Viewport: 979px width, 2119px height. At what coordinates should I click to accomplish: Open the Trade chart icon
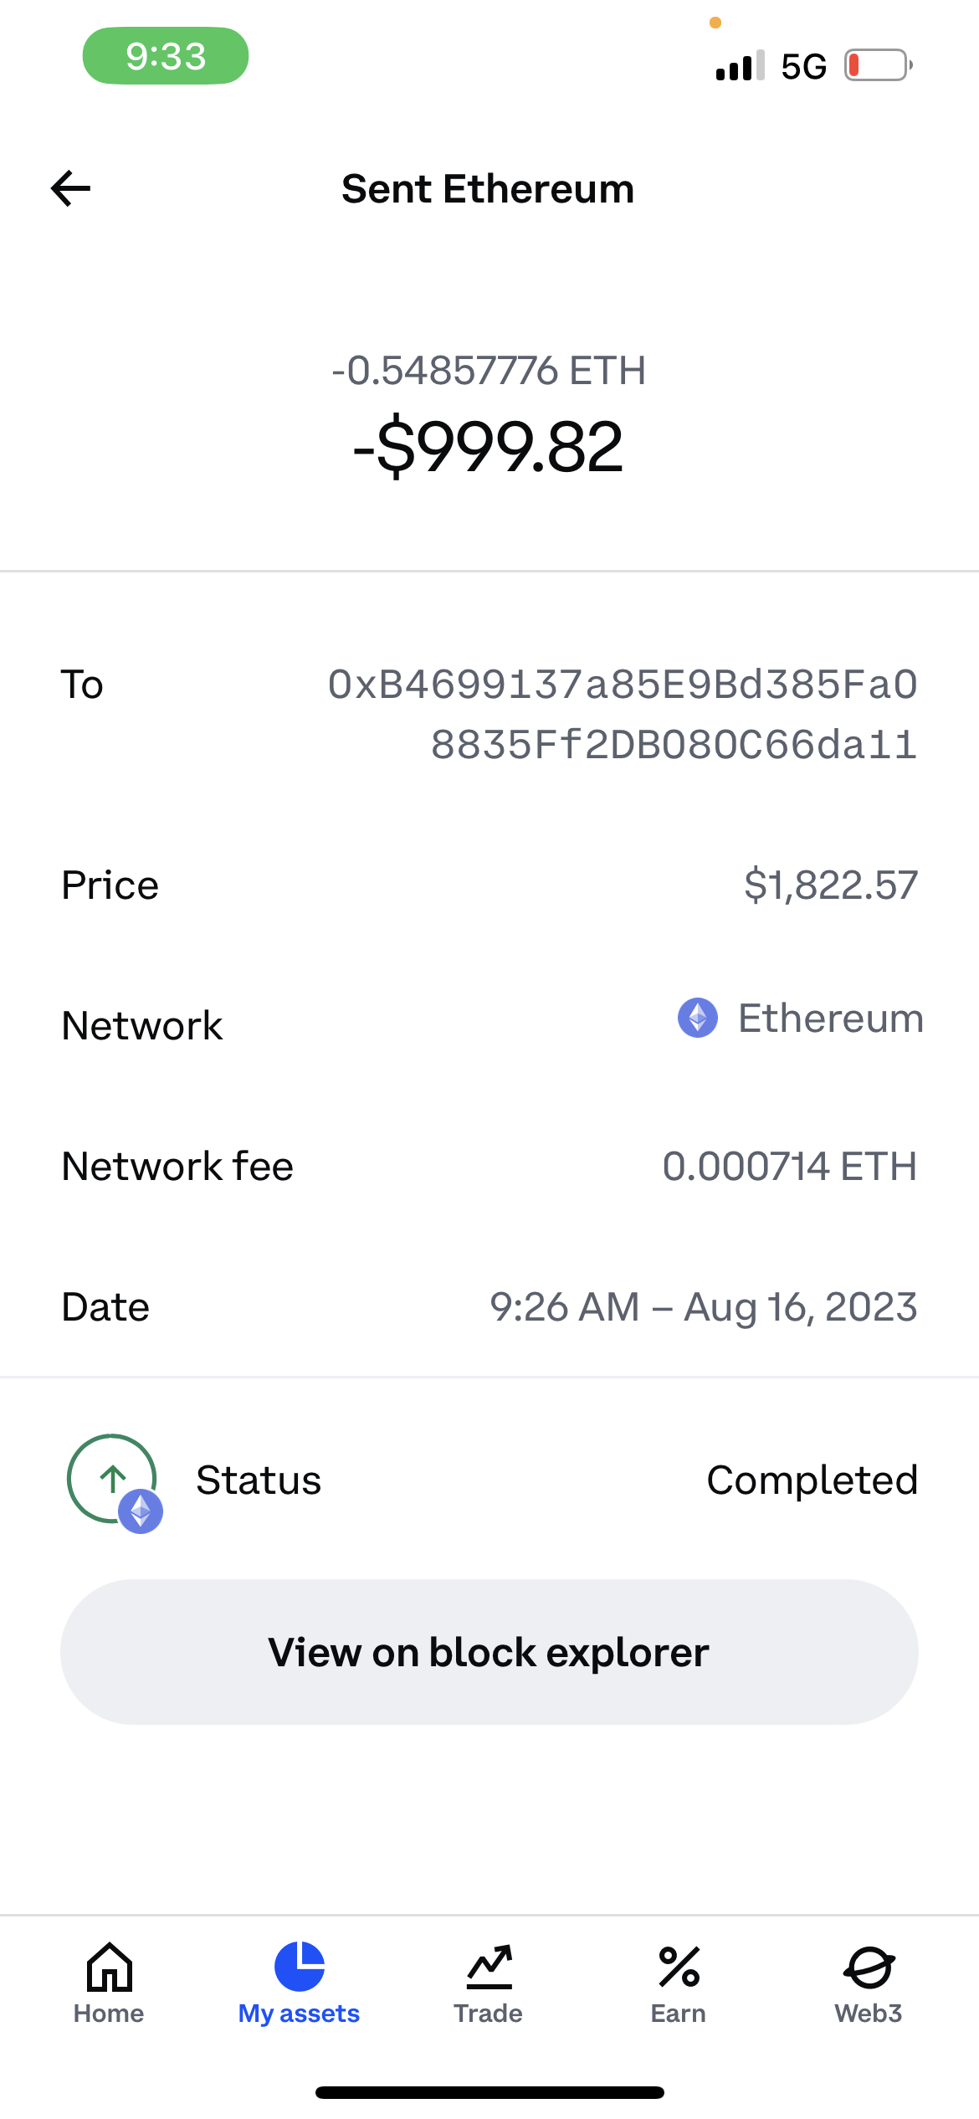489,1967
